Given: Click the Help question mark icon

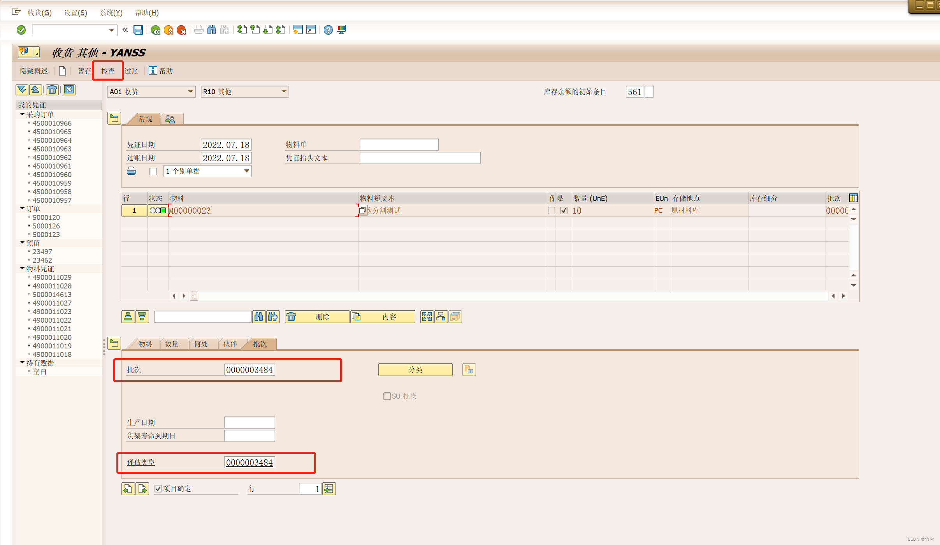Looking at the screenshot, I should click(328, 30).
